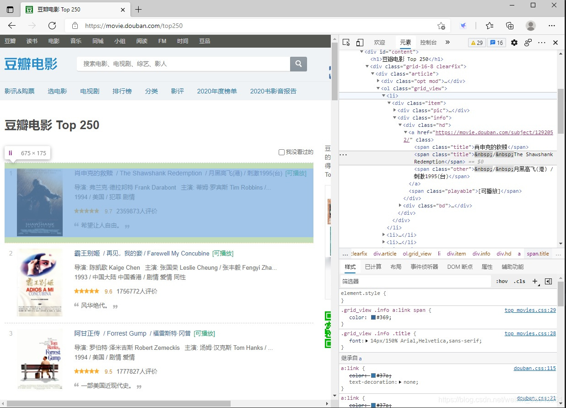Image resolution: width=566 pixels, height=408 pixels.
Task: Switch to the 控制台 console tab
Action: (428, 42)
